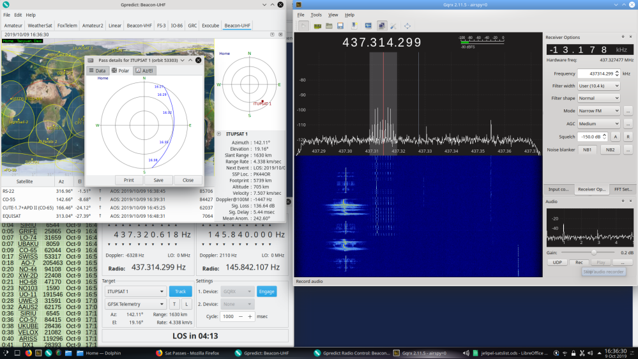Open the Mode dropdown showing Narrow FM
Viewport: 638px width, 359px height.
[598, 111]
